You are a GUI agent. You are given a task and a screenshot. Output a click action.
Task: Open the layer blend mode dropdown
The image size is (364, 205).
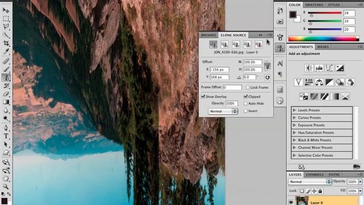pyautogui.click(x=310, y=182)
